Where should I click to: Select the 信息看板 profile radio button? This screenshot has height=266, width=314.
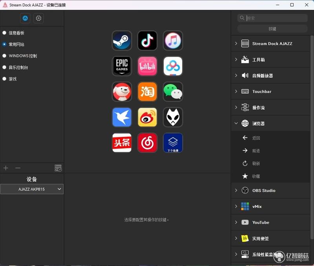point(4,33)
